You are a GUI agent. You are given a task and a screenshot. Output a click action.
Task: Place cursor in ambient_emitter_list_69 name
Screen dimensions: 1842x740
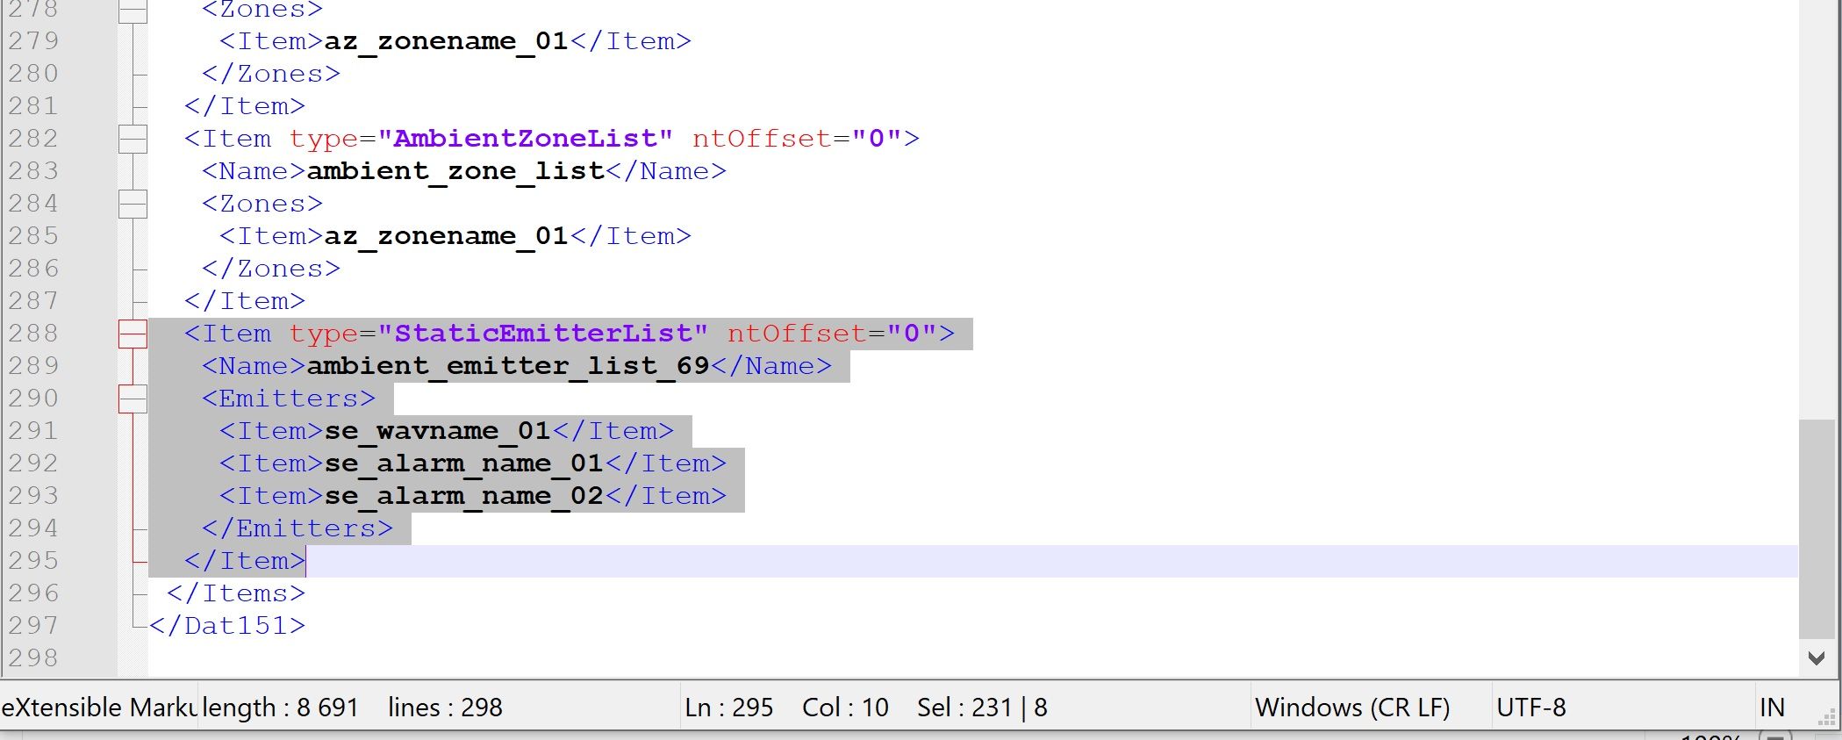coord(507,366)
